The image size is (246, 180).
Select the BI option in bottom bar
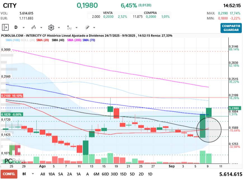[x=24, y=174]
